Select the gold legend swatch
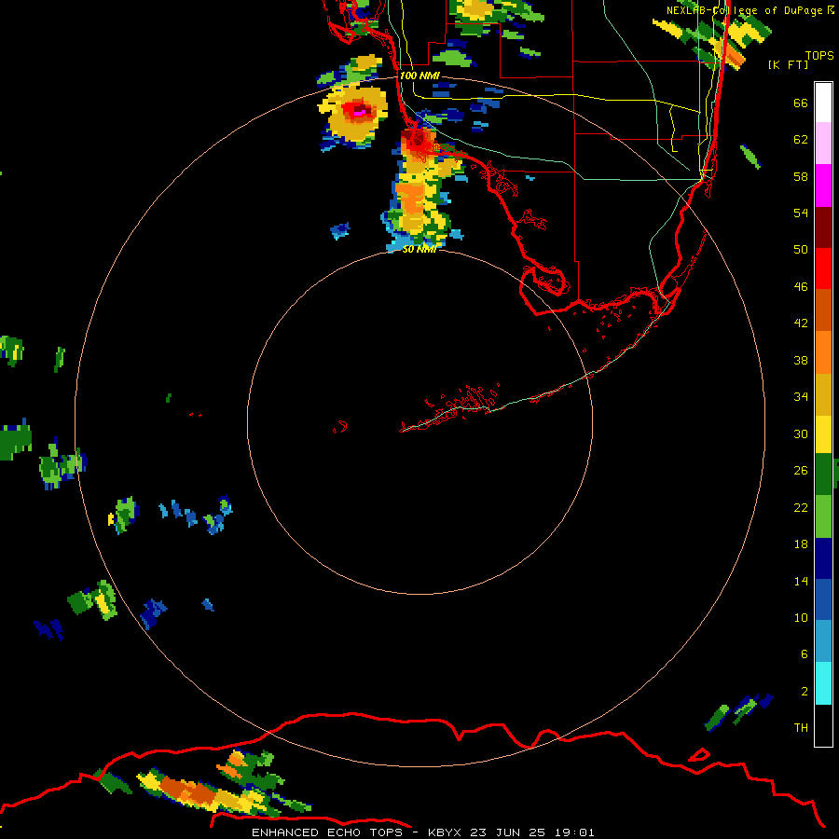 click(823, 394)
